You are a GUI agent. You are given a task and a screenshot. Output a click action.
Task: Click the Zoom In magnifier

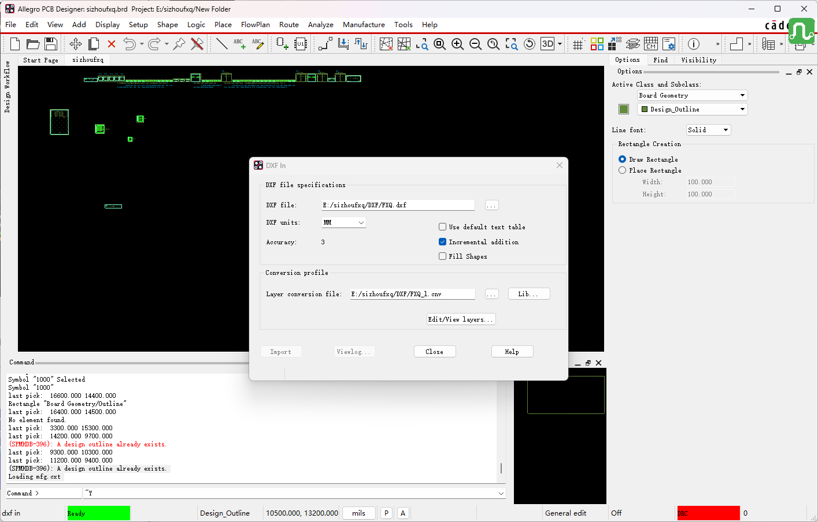click(x=458, y=44)
